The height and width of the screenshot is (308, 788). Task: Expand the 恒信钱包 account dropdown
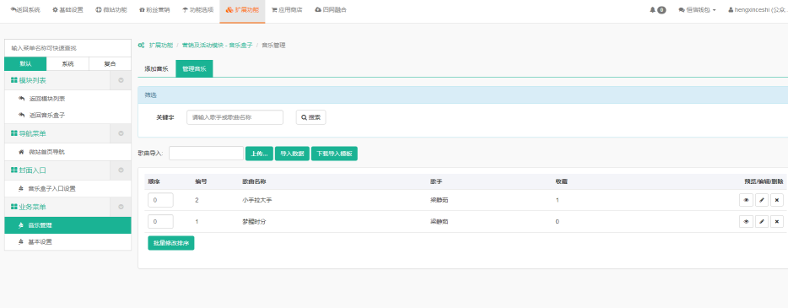(697, 9)
